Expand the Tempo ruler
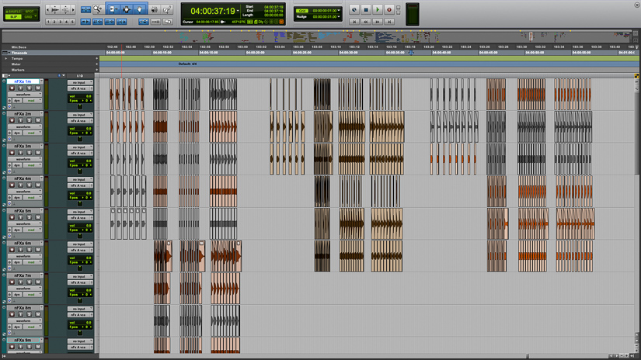This screenshot has height=360, width=641. [x=6, y=58]
